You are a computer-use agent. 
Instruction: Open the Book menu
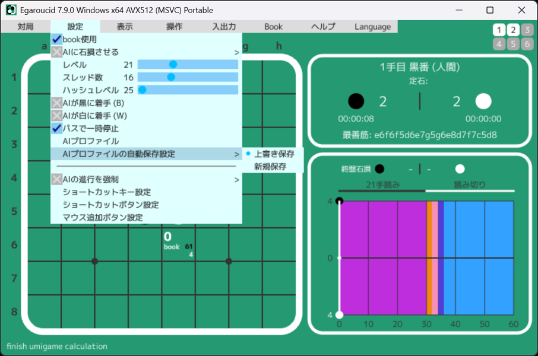click(x=274, y=27)
